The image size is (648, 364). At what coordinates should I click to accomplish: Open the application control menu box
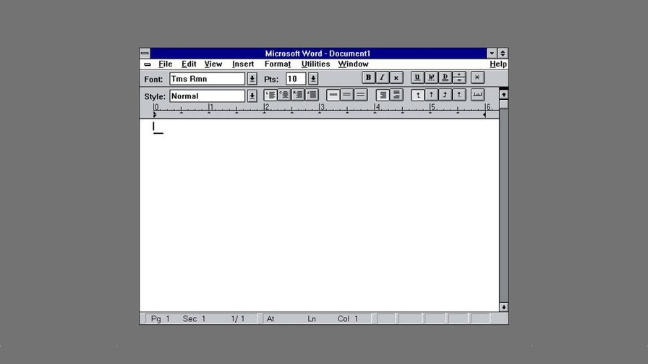(145, 54)
